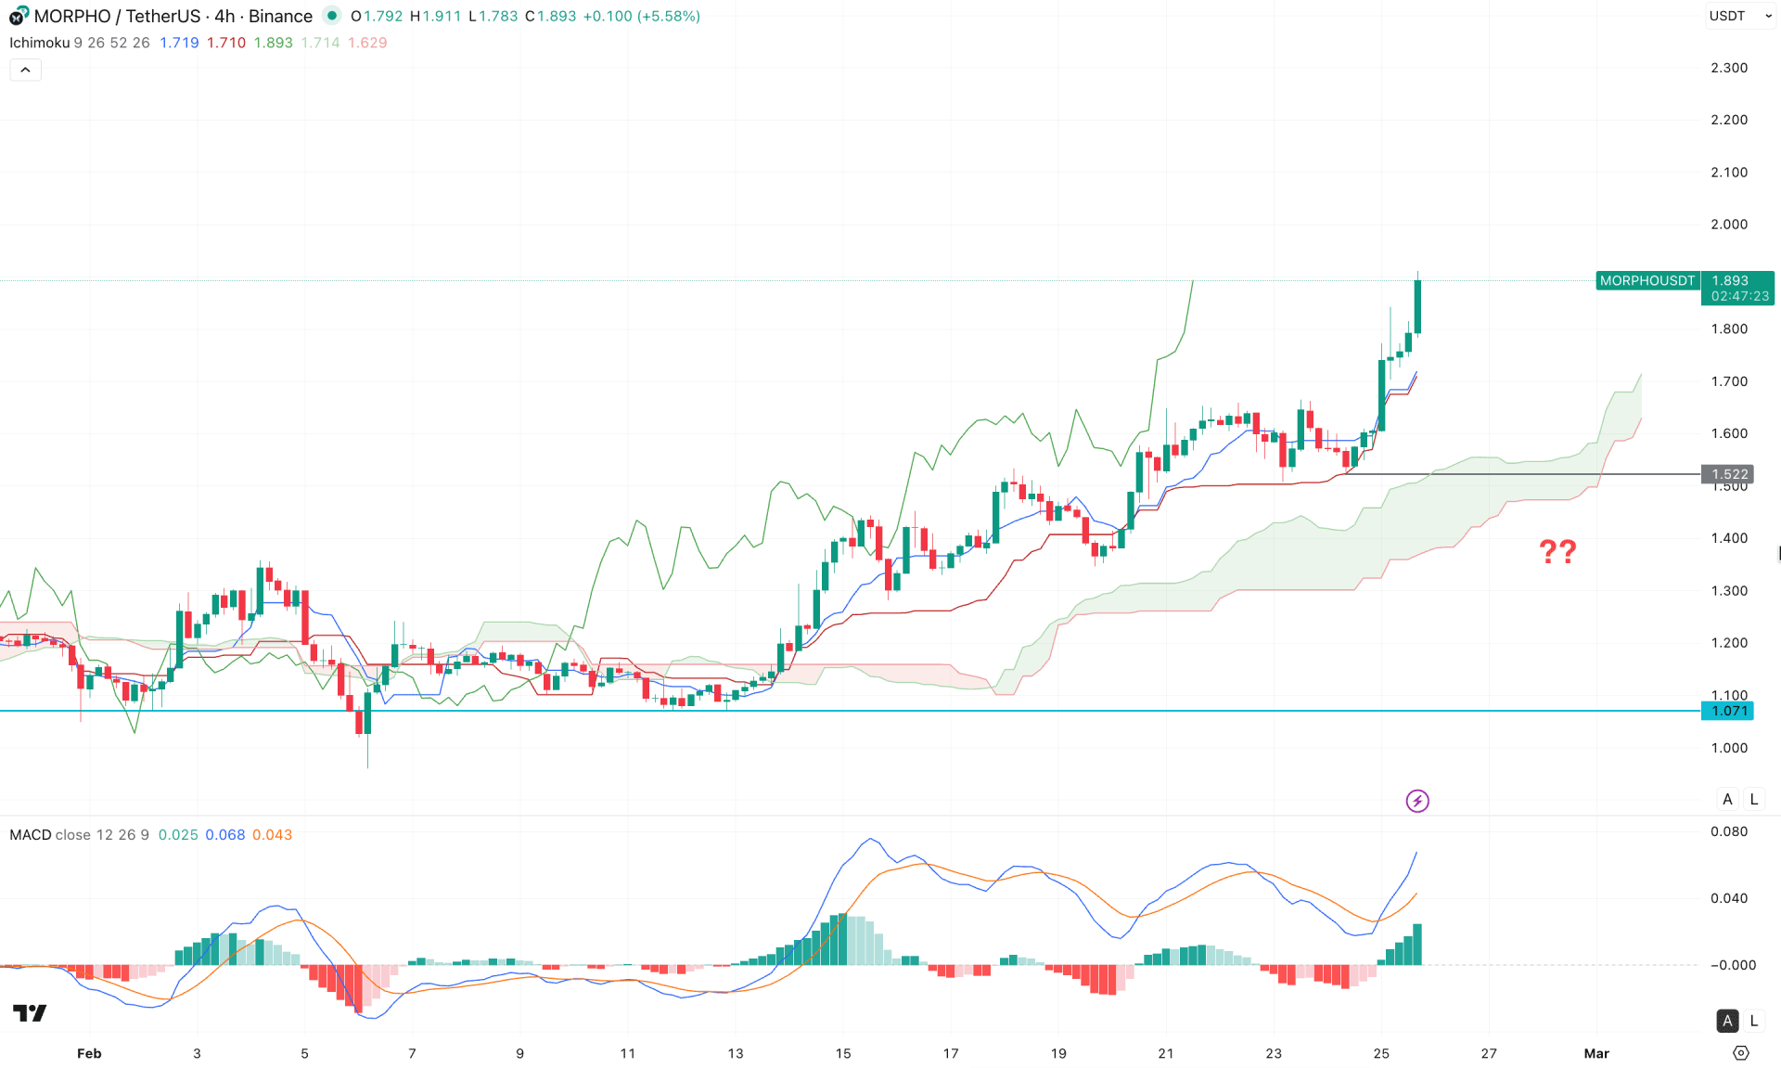The width and height of the screenshot is (1781, 1068).
Task: Enable logarithmic scale with the L button
Action: [1753, 799]
